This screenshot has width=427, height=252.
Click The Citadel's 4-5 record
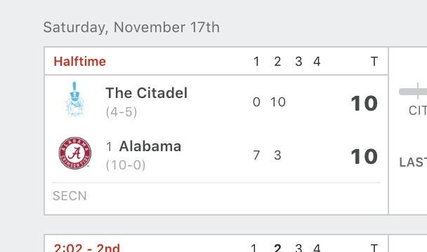121,111
